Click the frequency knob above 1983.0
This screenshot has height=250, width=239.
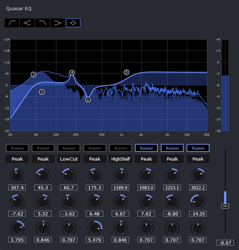147,175
